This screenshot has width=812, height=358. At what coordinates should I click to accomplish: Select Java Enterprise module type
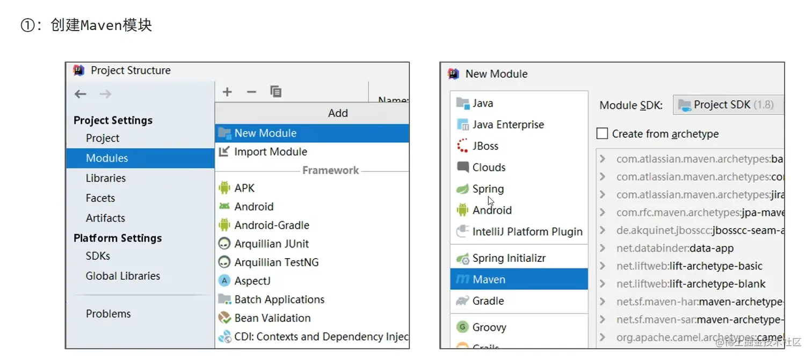(x=519, y=125)
